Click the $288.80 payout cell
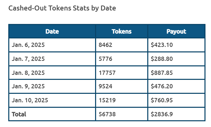211x127 pixels. (176, 59)
